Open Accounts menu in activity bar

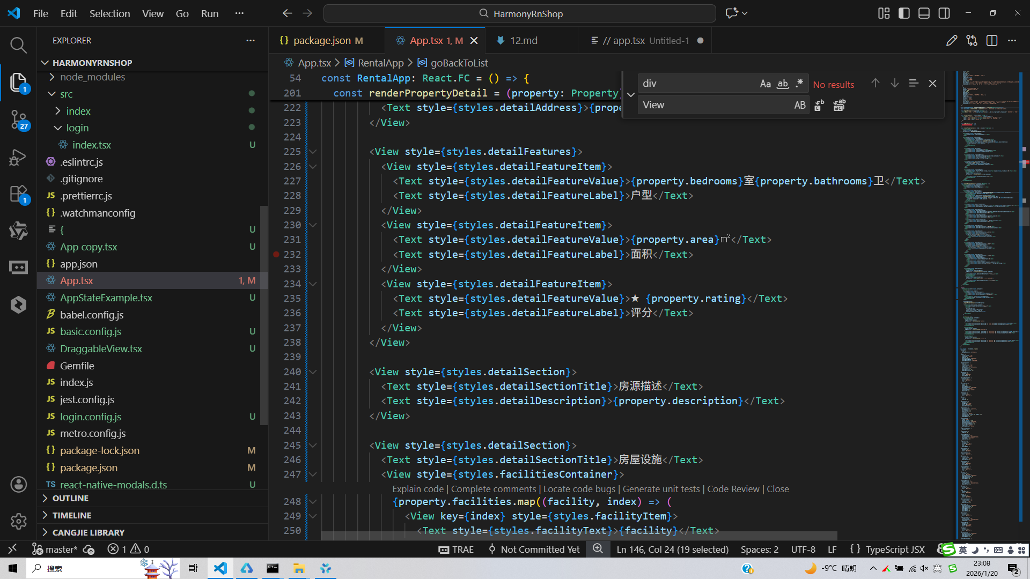[18, 485]
